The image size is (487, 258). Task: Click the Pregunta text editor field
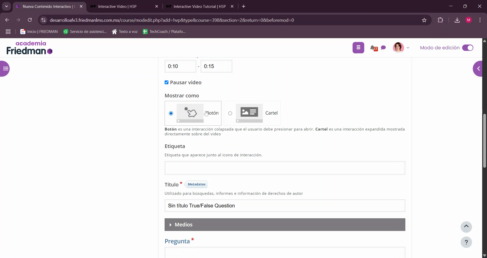(285, 252)
